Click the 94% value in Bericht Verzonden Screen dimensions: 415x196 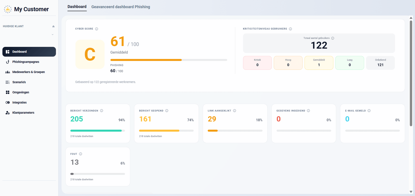coord(122,120)
